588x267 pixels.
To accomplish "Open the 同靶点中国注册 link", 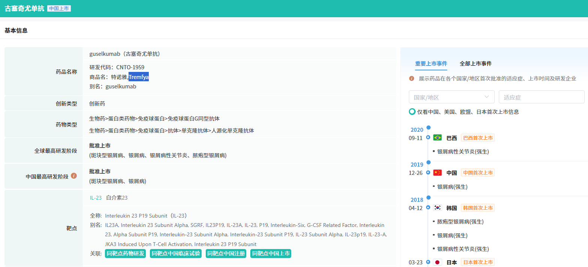I will (x=226, y=254).
